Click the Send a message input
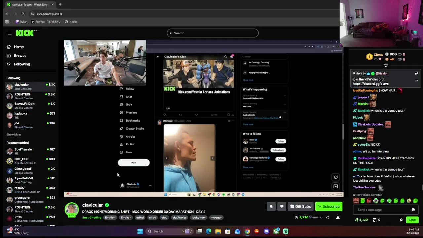423x238 pixels. click(382, 210)
